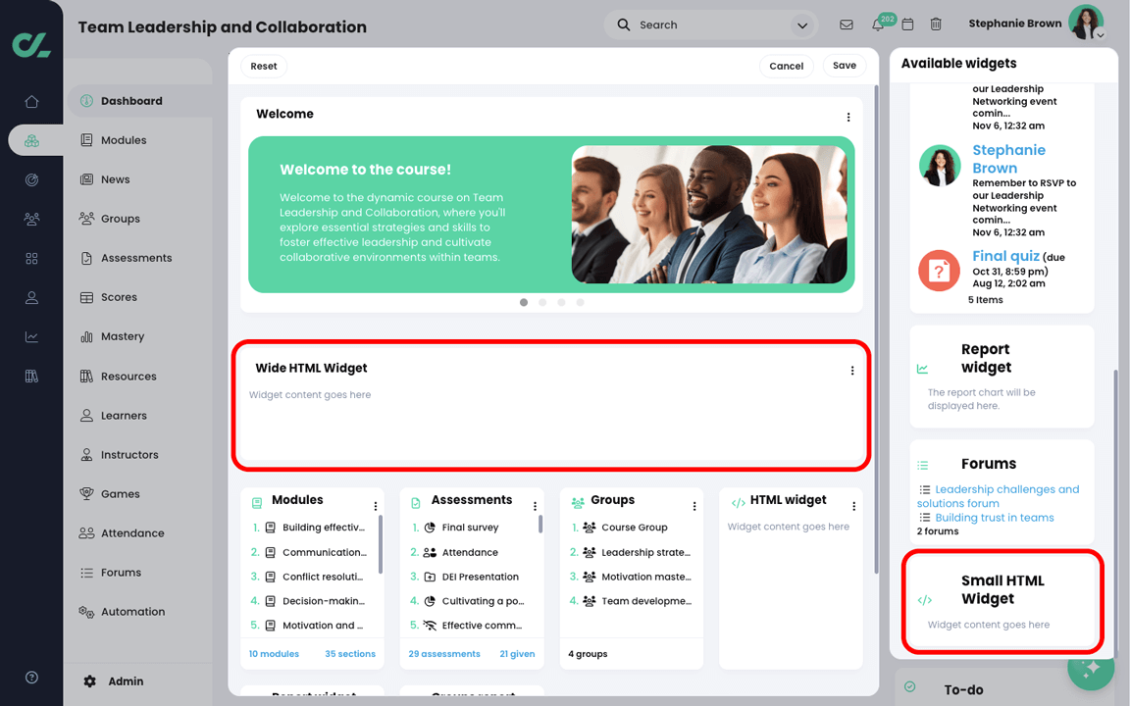The width and height of the screenshot is (1130, 706).
Task: Select the fourth carousel dot
Action: (580, 303)
